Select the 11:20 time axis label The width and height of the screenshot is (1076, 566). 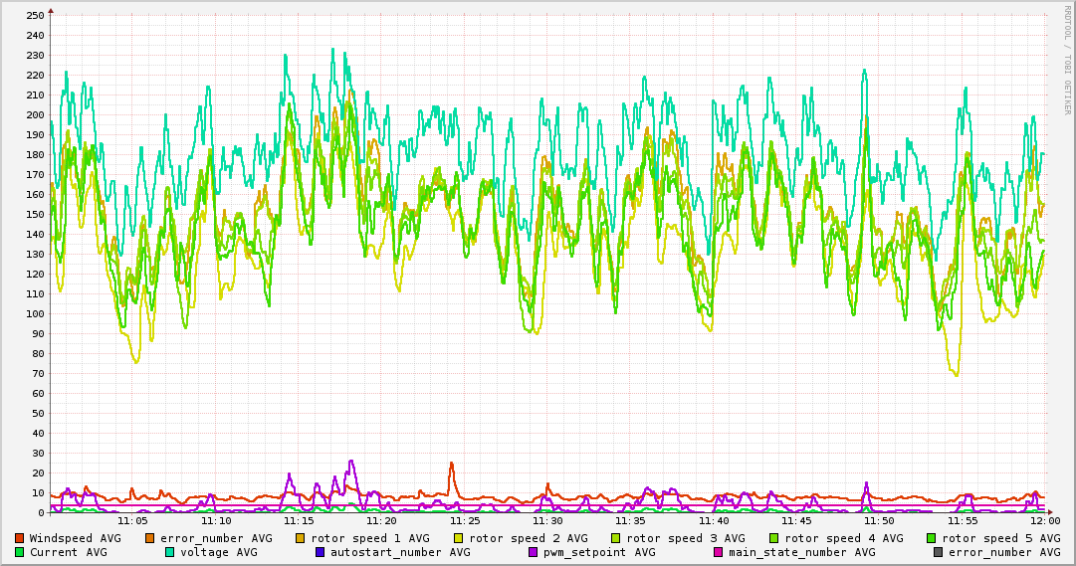coord(381,521)
